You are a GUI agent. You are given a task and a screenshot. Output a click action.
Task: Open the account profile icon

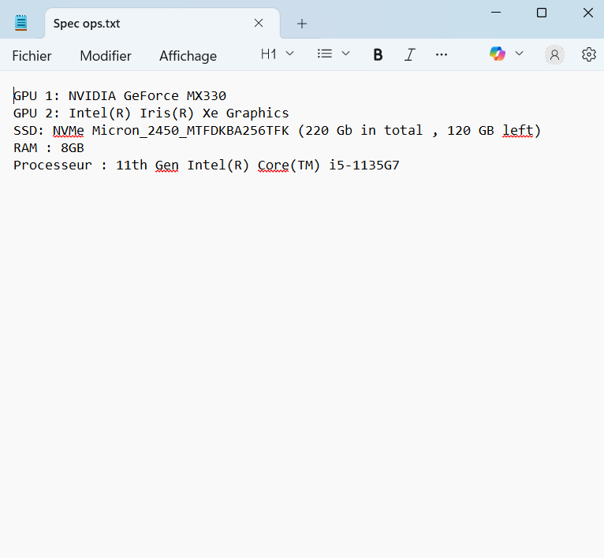coord(554,55)
